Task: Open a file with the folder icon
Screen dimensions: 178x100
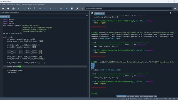Action: pos(3,9)
